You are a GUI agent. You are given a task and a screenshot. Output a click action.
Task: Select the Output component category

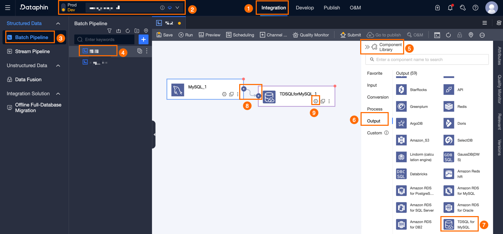coord(374,121)
